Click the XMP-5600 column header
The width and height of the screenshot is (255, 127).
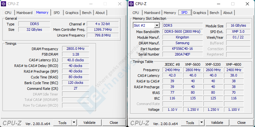[193, 64]
